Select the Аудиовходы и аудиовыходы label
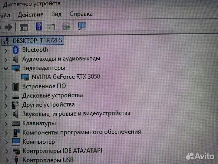Image resolution: width=218 pixels, height=164 pixels. coord(61,59)
